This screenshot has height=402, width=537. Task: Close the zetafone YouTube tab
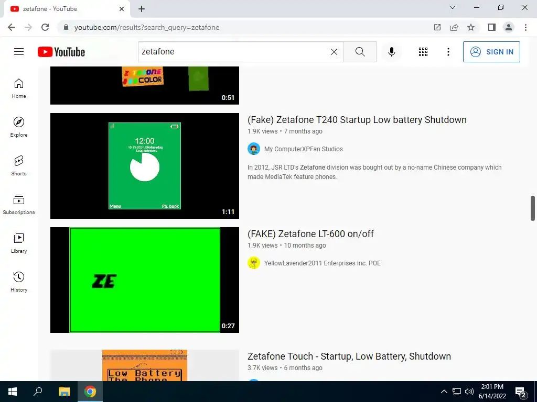pyautogui.click(x=122, y=9)
